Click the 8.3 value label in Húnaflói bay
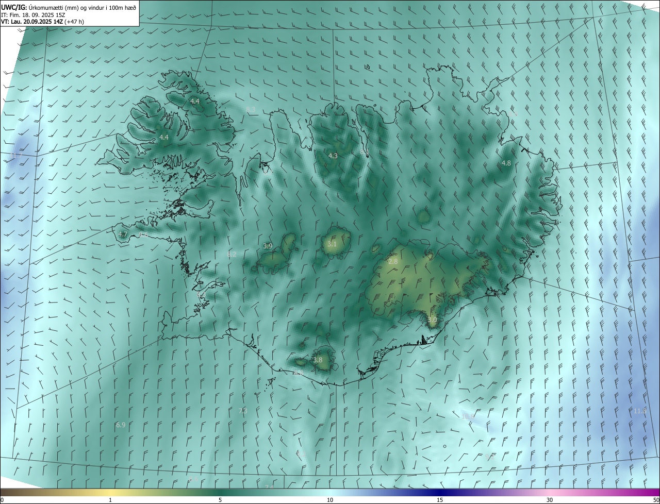The width and height of the screenshot is (660, 504). tap(251, 109)
